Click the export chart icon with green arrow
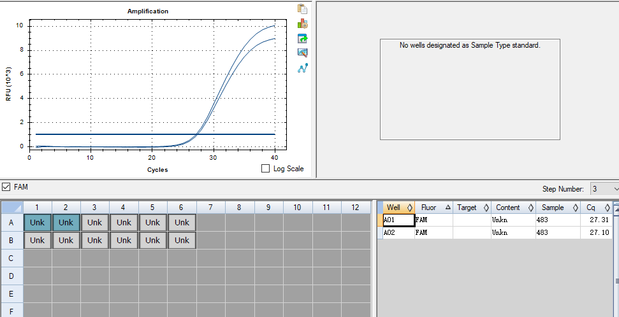This screenshot has width=619, height=317. 302,38
